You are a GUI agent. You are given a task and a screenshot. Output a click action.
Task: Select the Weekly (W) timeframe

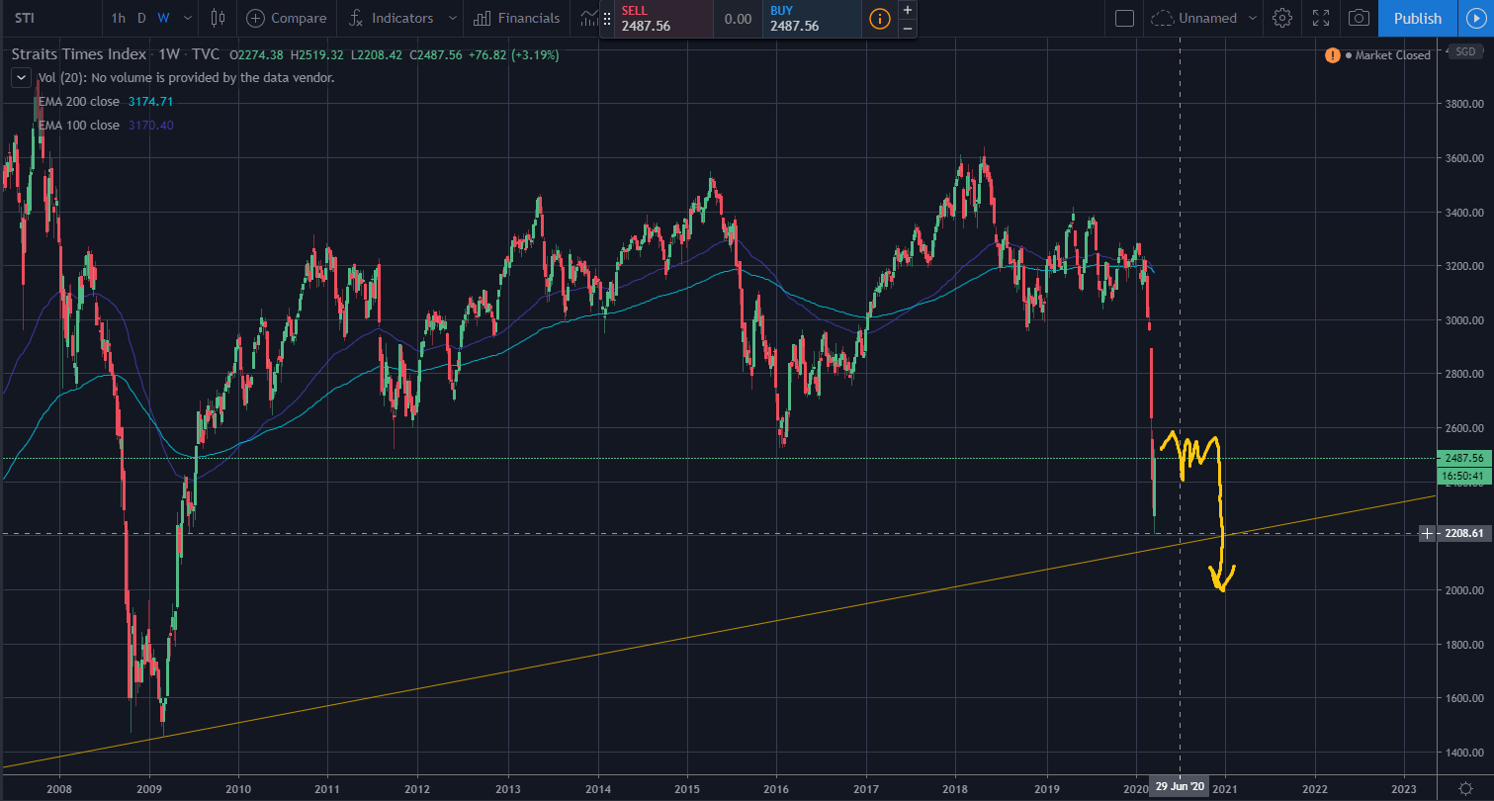point(163,18)
